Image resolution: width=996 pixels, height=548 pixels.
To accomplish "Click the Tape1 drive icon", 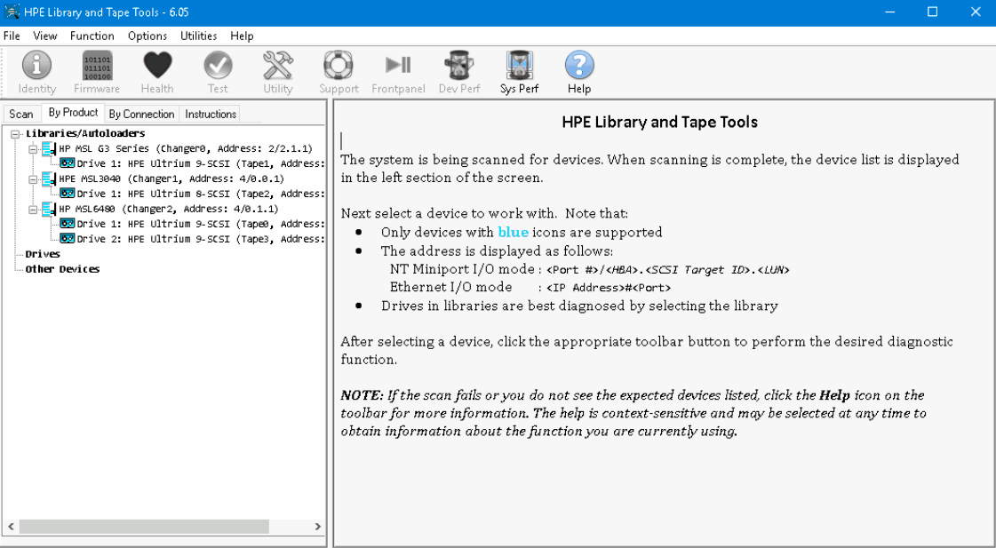I will click(67, 163).
